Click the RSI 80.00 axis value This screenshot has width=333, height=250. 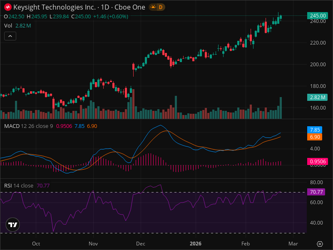(x=316, y=182)
